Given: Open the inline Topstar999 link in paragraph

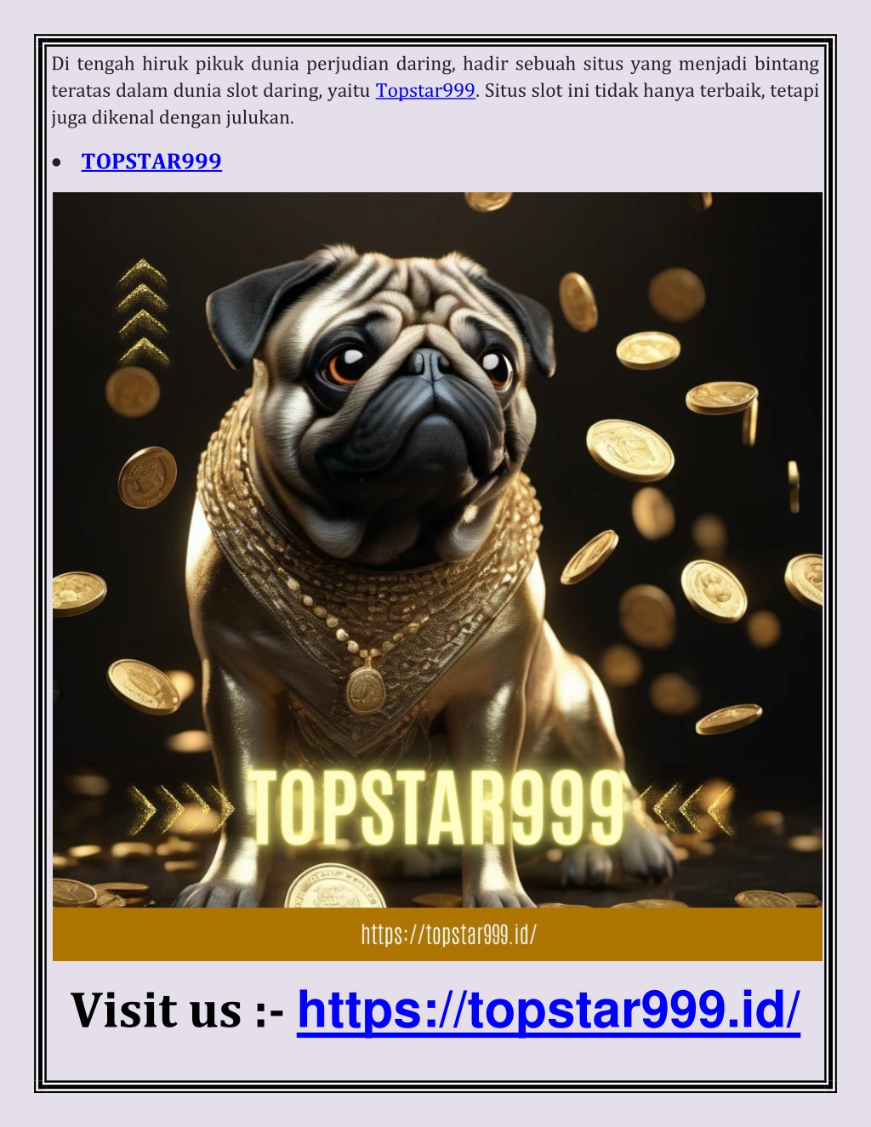Looking at the screenshot, I should click(425, 91).
